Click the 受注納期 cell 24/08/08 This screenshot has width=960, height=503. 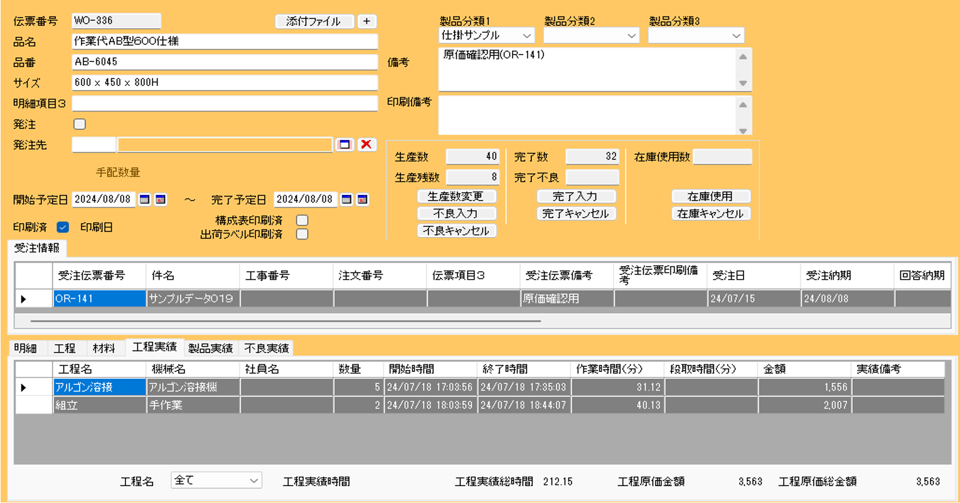(x=847, y=299)
